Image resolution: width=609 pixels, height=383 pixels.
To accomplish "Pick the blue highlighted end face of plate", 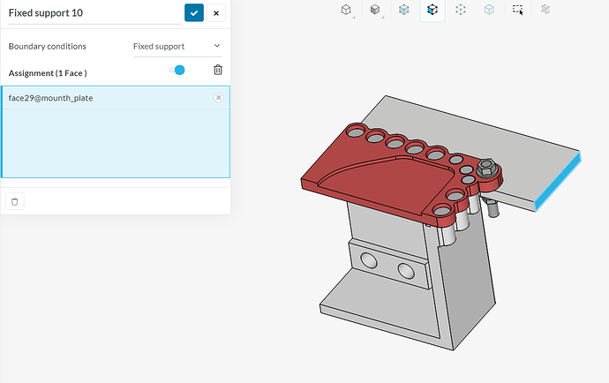I will tap(558, 182).
